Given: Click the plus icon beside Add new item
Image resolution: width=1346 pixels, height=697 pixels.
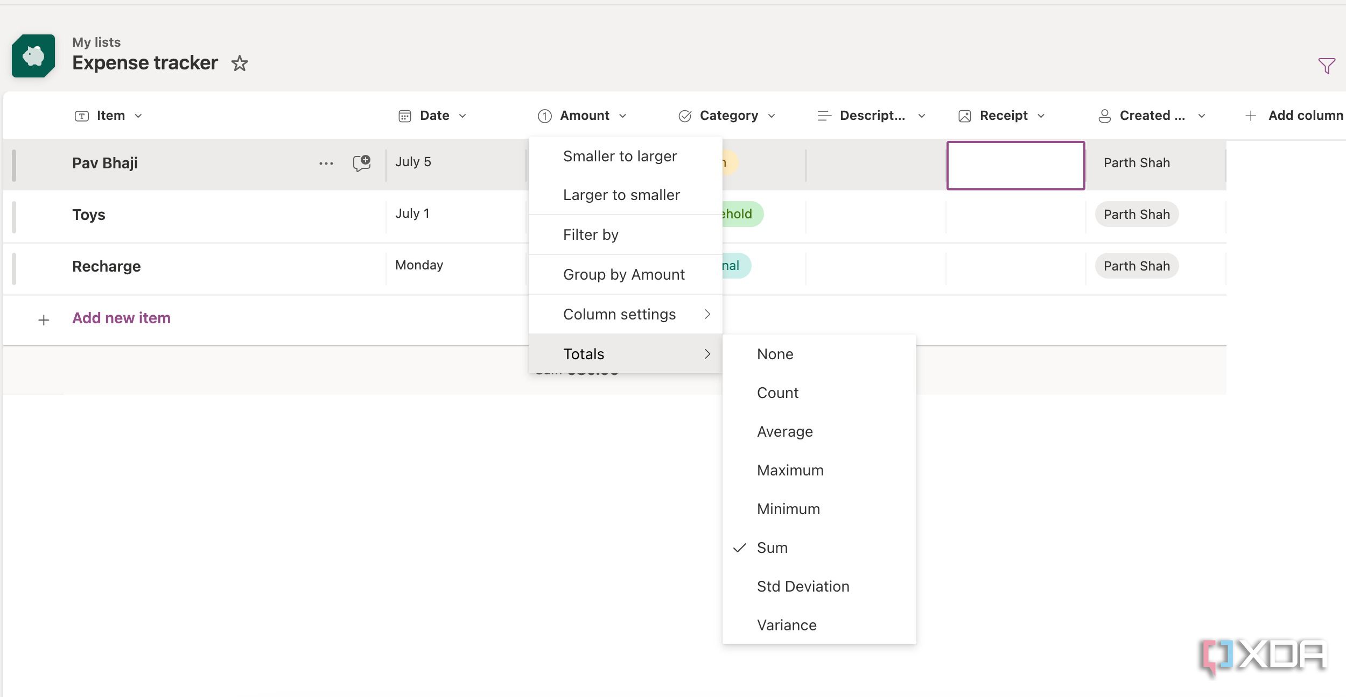Looking at the screenshot, I should pos(44,320).
